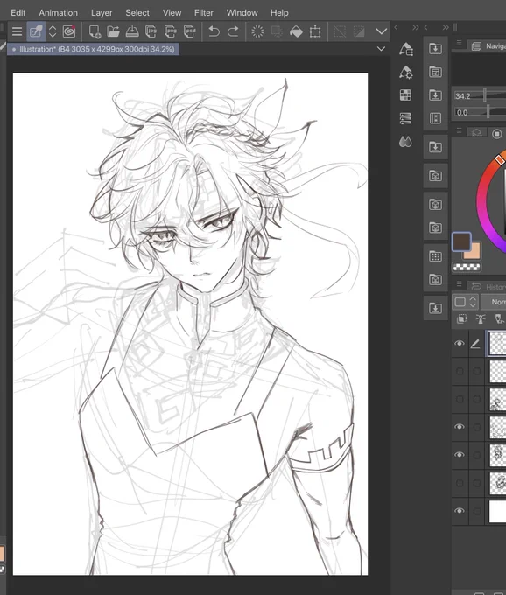Open the Animation menu

(x=58, y=12)
